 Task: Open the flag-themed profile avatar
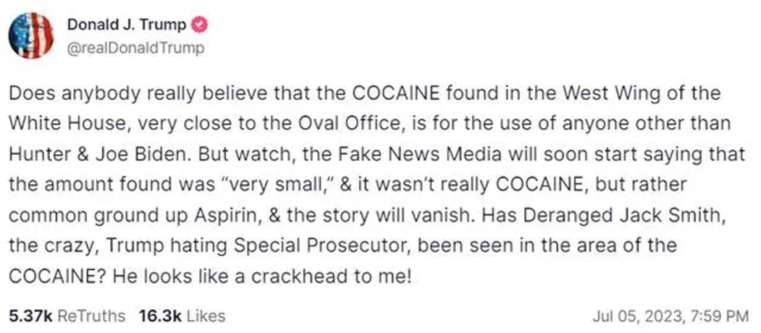point(32,35)
